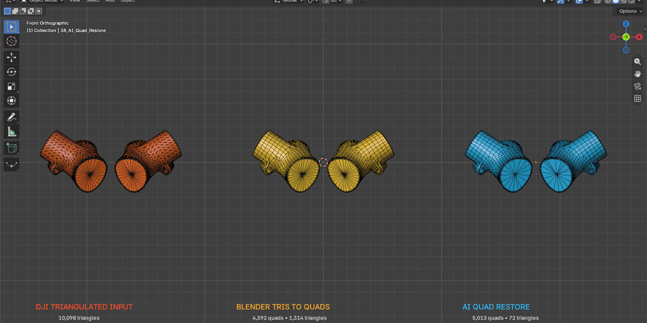Select the Annotate pencil tool
Screen dimensions: 647x323
click(11, 117)
